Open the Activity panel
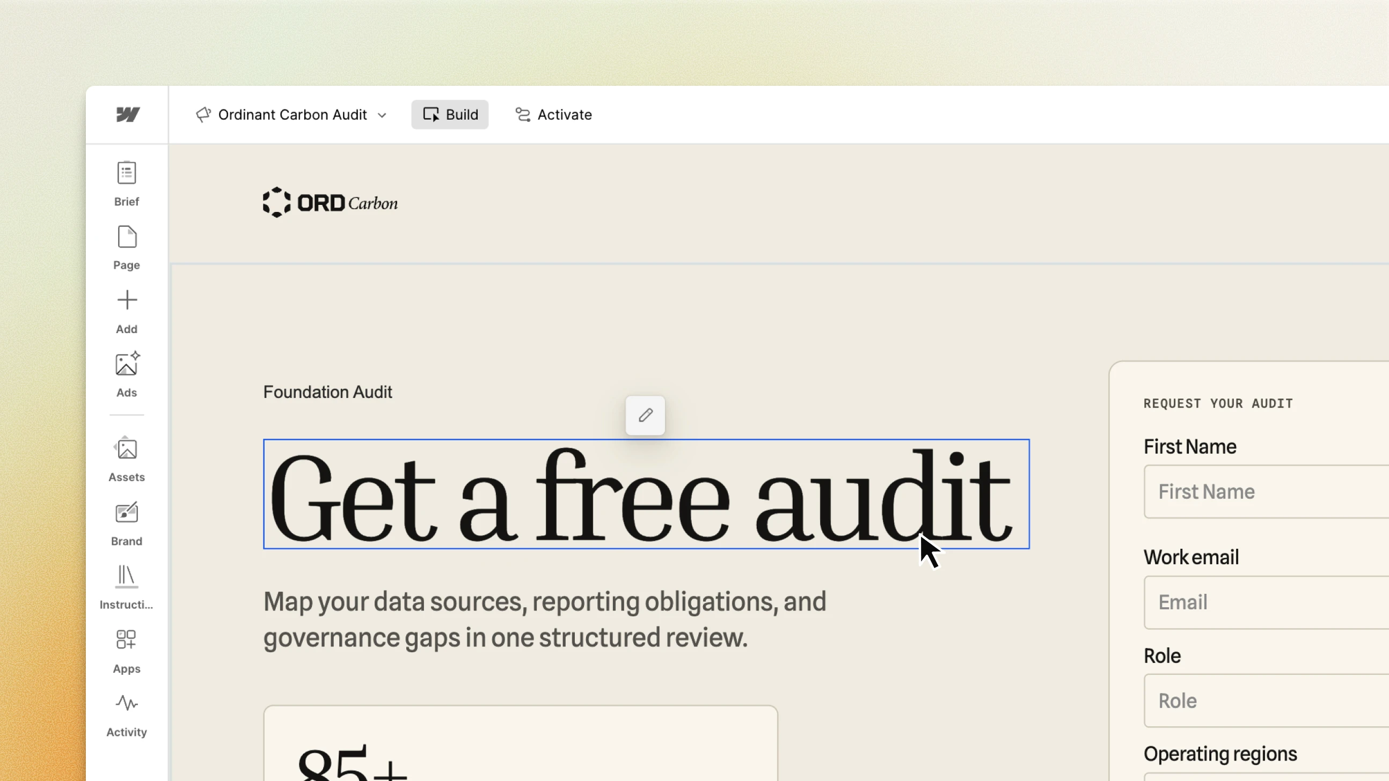The height and width of the screenshot is (781, 1389). pyautogui.click(x=127, y=714)
